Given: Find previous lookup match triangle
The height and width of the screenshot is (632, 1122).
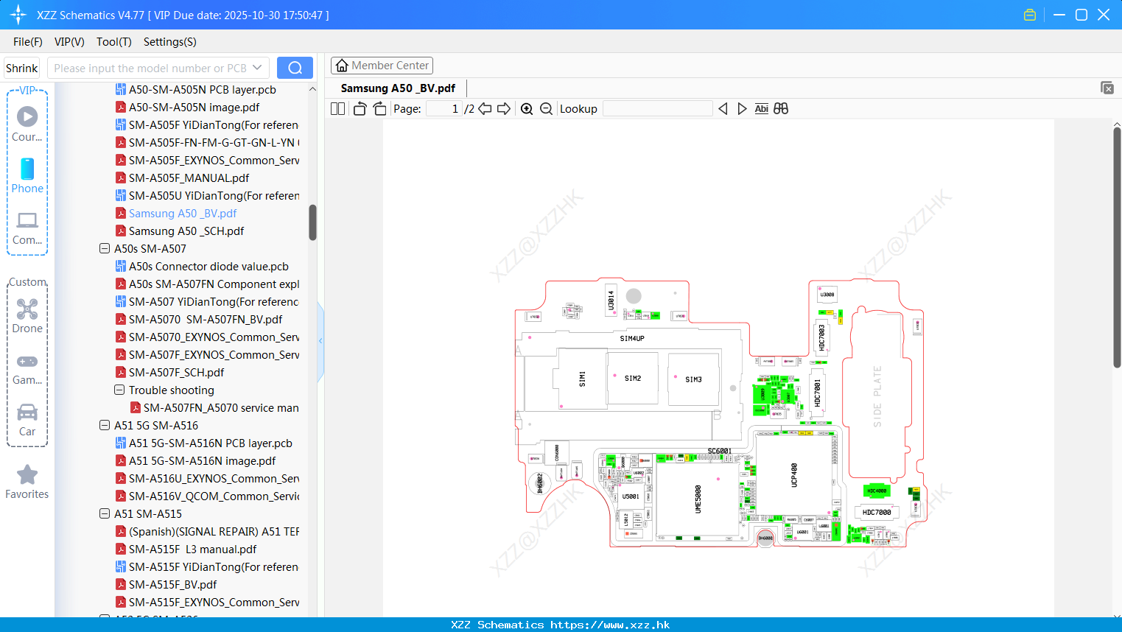Looking at the screenshot, I should tap(723, 108).
